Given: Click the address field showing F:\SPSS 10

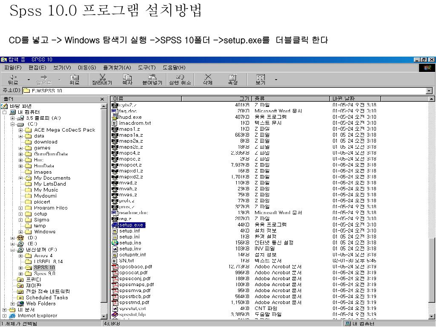Looking at the screenshot, I should point(224,91).
